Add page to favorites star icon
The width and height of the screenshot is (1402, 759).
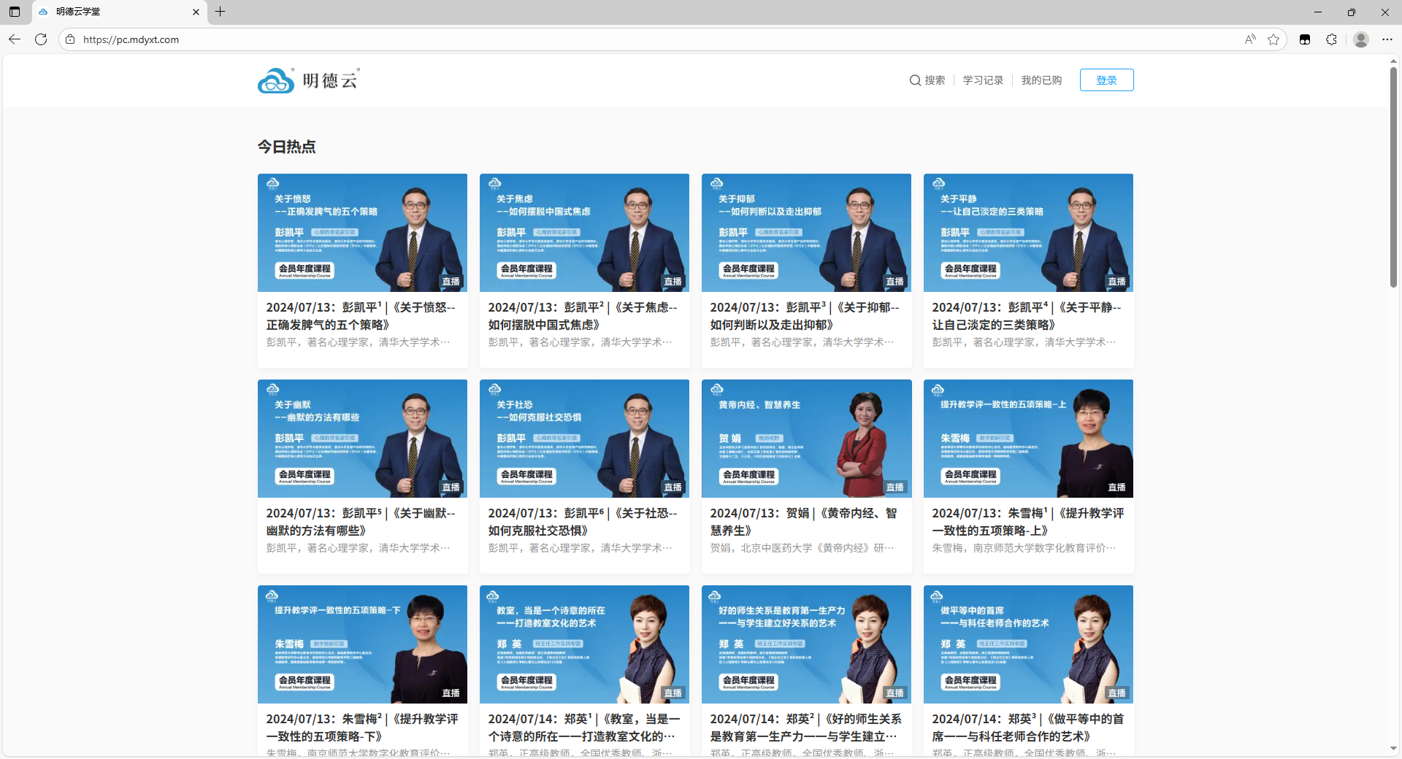pos(1273,39)
